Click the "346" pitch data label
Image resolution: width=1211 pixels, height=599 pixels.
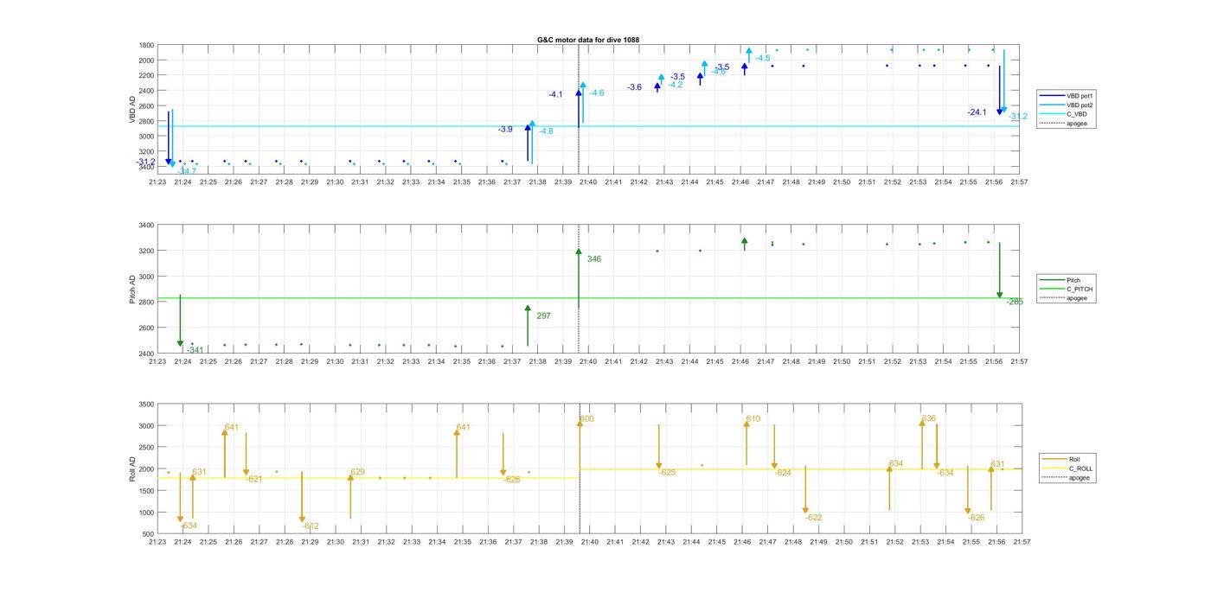point(594,259)
